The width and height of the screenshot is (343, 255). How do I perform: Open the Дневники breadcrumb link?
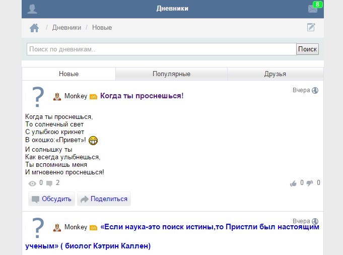[x=66, y=28]
